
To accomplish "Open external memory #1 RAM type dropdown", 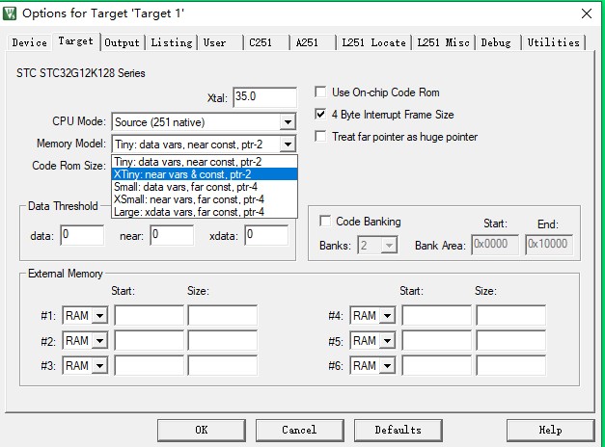I will point(99,316).
